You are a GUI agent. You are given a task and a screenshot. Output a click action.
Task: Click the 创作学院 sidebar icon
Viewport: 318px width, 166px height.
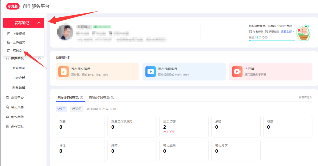pos(8,117)
